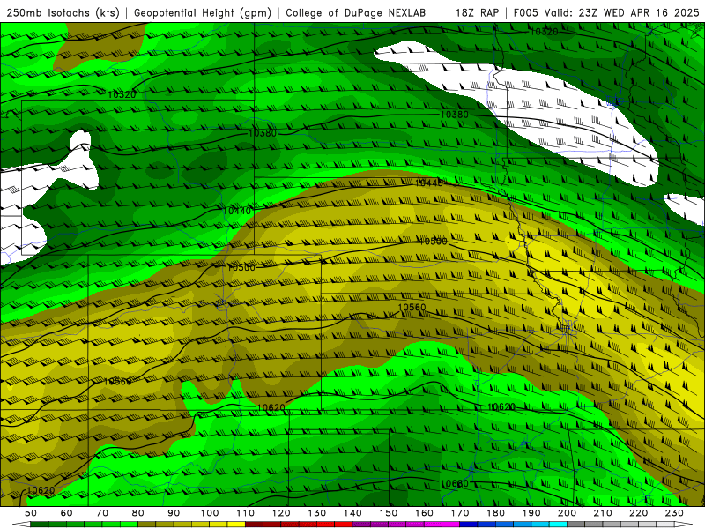Click the 70 value on color scale
Screen dimensions: 705x529
coord(102,513)
